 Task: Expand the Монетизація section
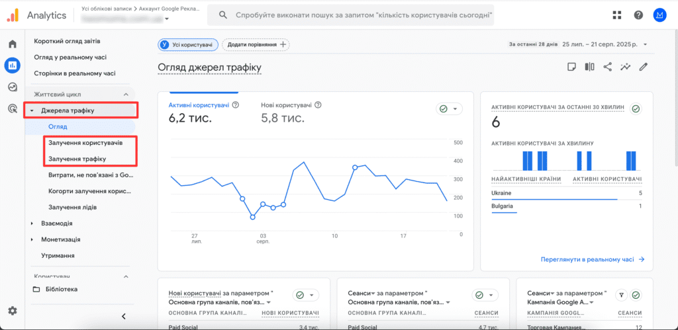pyautogui.click(x=32, y=239)
